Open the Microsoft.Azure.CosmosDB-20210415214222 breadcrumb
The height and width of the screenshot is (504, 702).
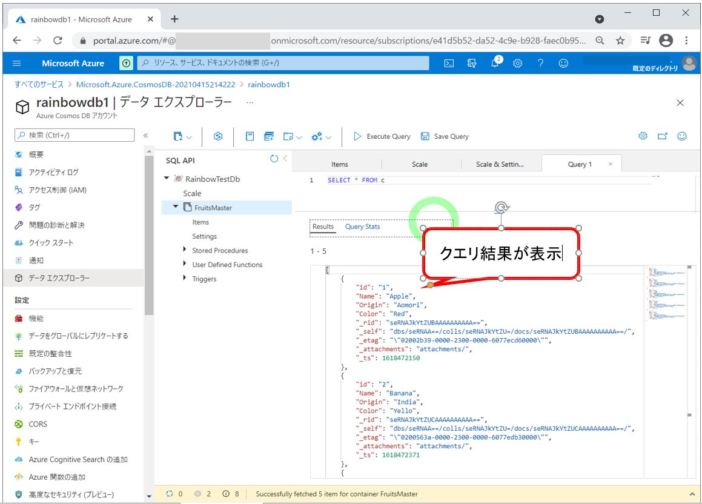(155, 85)
